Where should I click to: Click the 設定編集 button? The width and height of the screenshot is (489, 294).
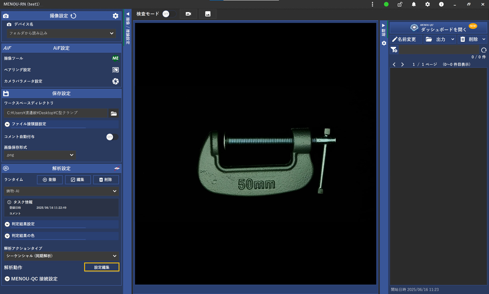(102, 267)
